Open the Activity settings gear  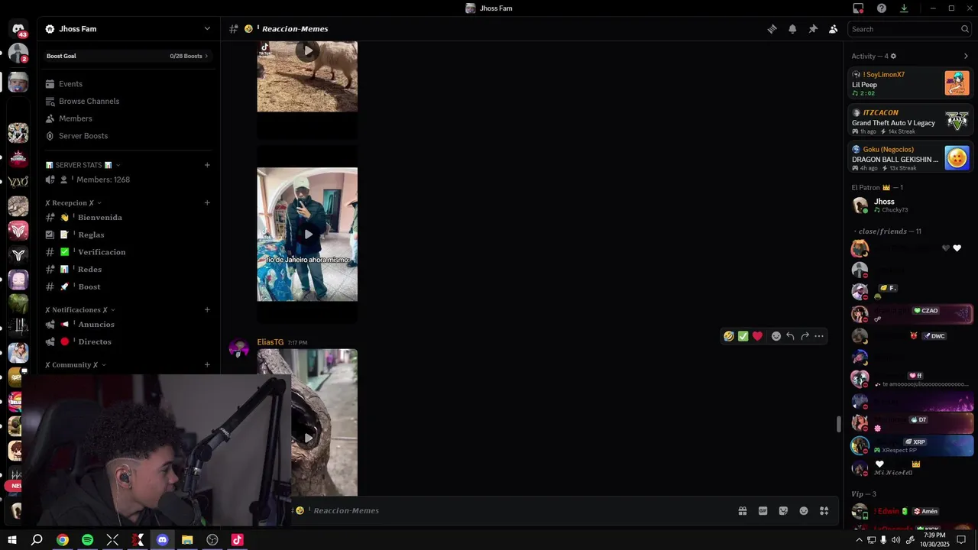coord(893,56)
